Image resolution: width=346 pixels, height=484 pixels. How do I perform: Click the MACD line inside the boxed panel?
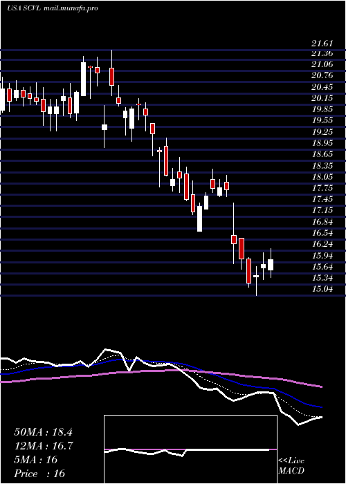click(x=187, y=452)
